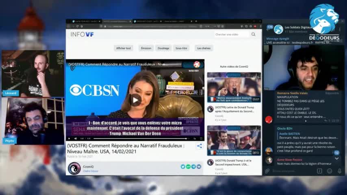Open 'Les chaînes' button
This screenshot has width=347, height=195.
[204, 48]
